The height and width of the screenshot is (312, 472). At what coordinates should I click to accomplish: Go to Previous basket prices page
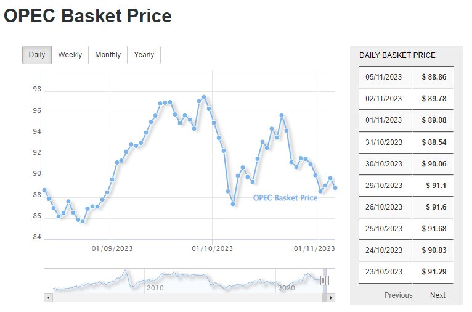click(398, 295)
